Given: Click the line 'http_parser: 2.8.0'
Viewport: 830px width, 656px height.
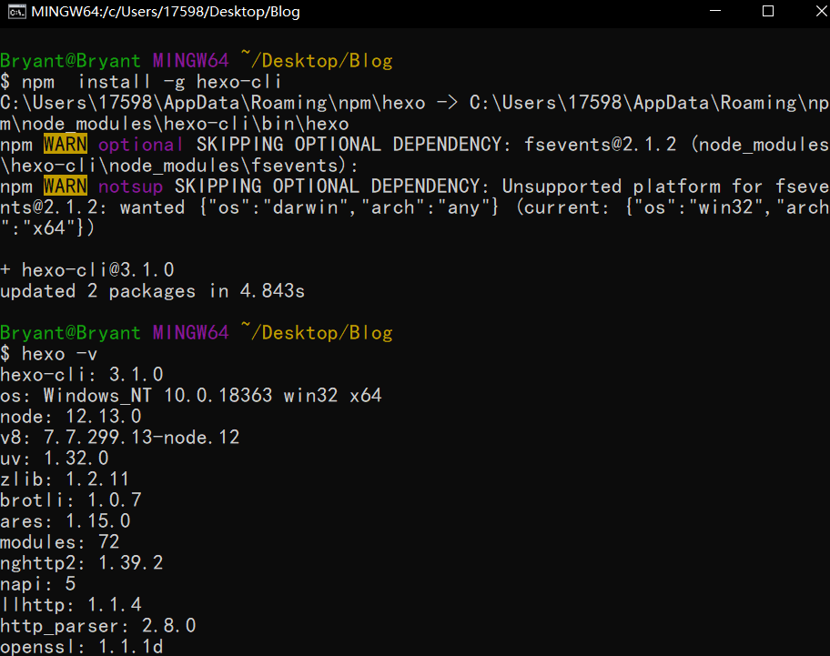Looking at the screenshot, I should 98,626.
